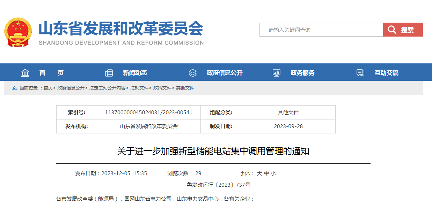The image size is (432, 209).
Task: Go to 政策文件 in breadcrumb
Action: (x=162, y=88)
